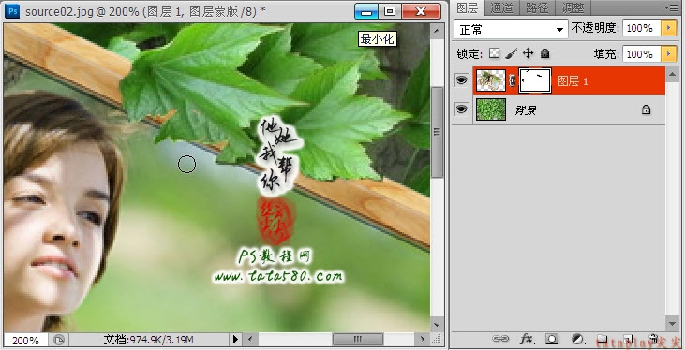
Task: Click the lock position move icon
Action: coord(529,53)
